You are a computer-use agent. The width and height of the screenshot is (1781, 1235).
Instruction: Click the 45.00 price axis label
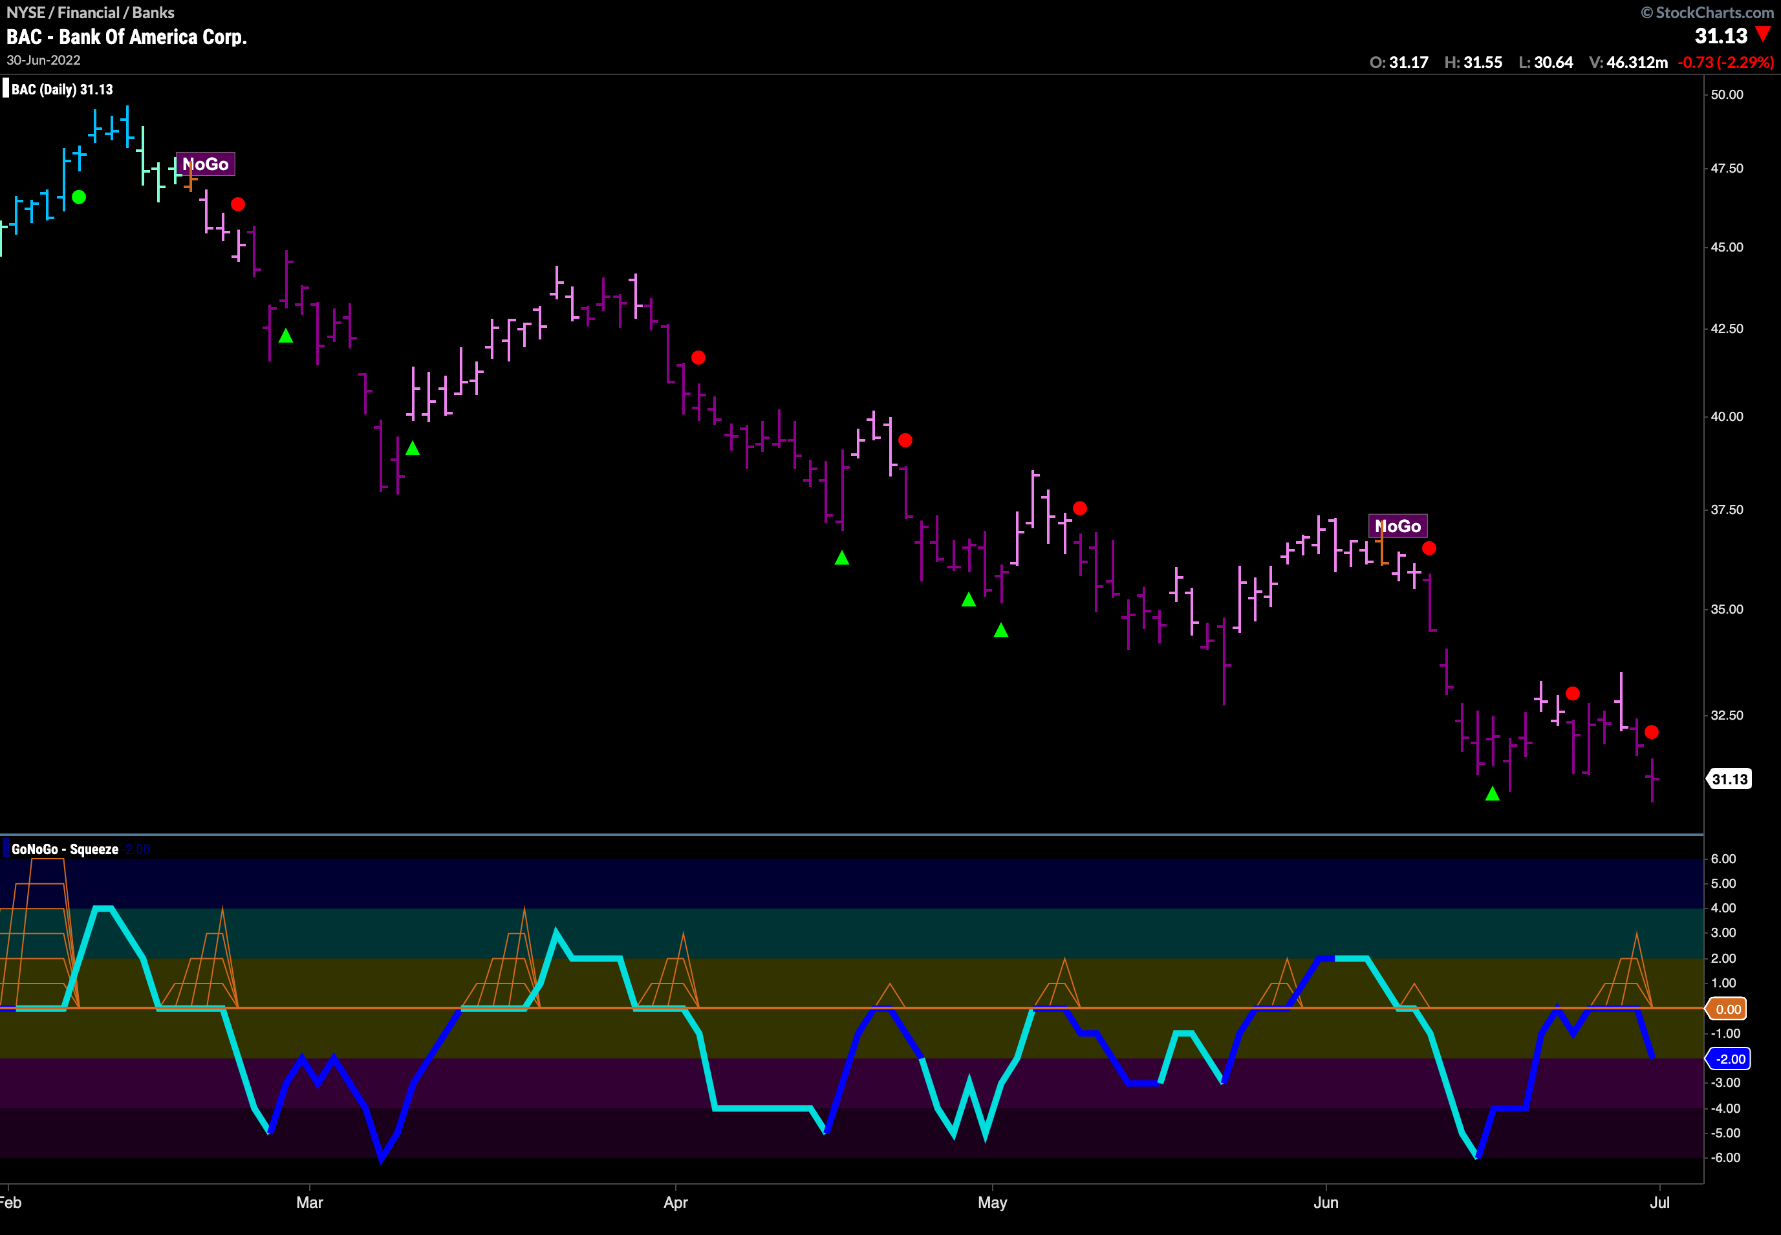point(1727,247)
